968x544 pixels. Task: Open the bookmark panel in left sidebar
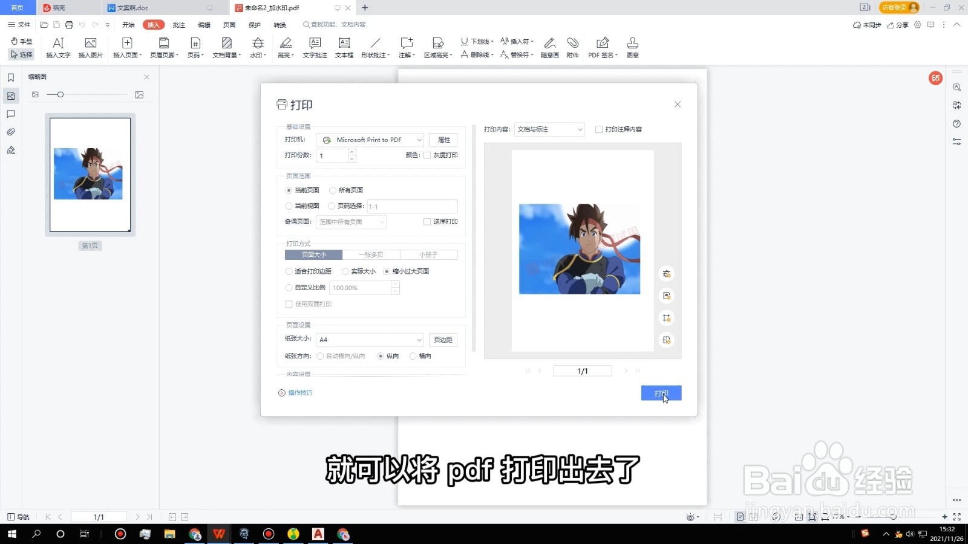point(11,77)
